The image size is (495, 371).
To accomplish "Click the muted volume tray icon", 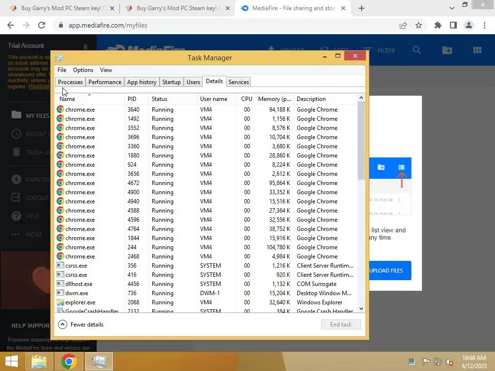I will 450,361.
